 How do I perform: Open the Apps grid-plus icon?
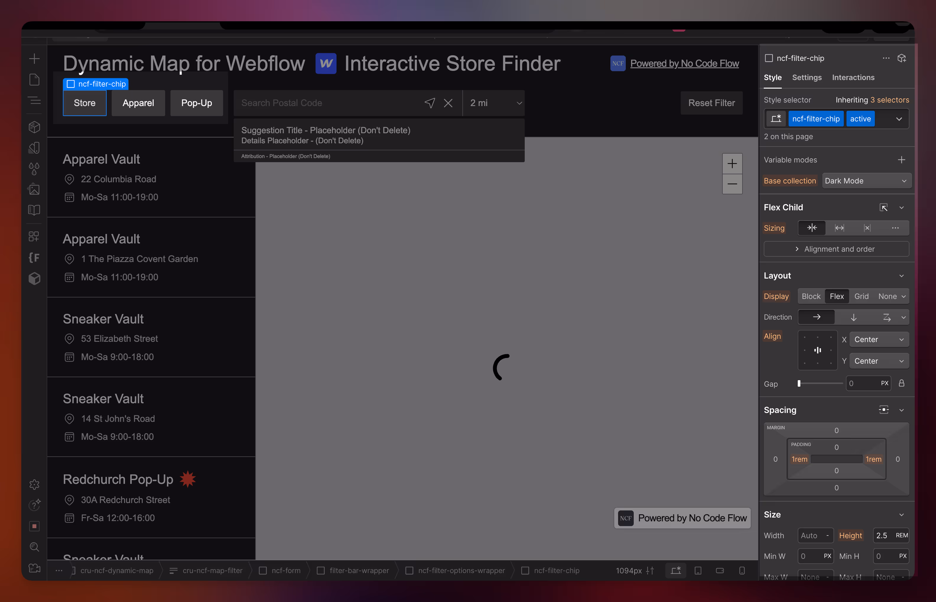[34, 237]
